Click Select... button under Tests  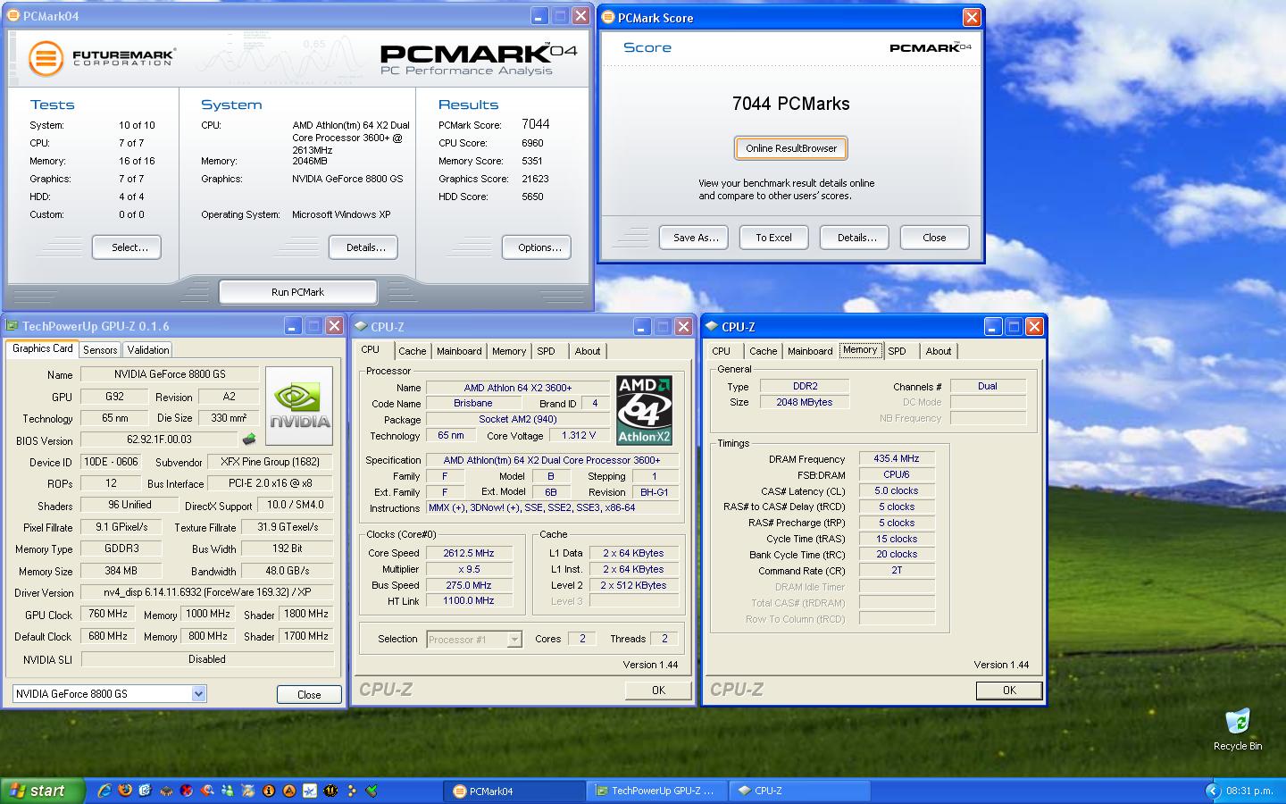pos(127,247)
